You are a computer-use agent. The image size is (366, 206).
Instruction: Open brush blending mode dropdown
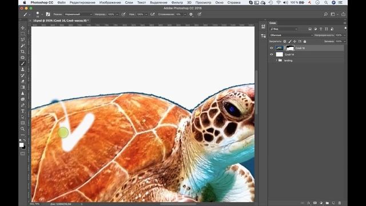coord(78,14)
